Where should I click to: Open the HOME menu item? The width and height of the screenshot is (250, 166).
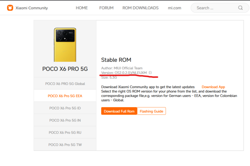82,8
